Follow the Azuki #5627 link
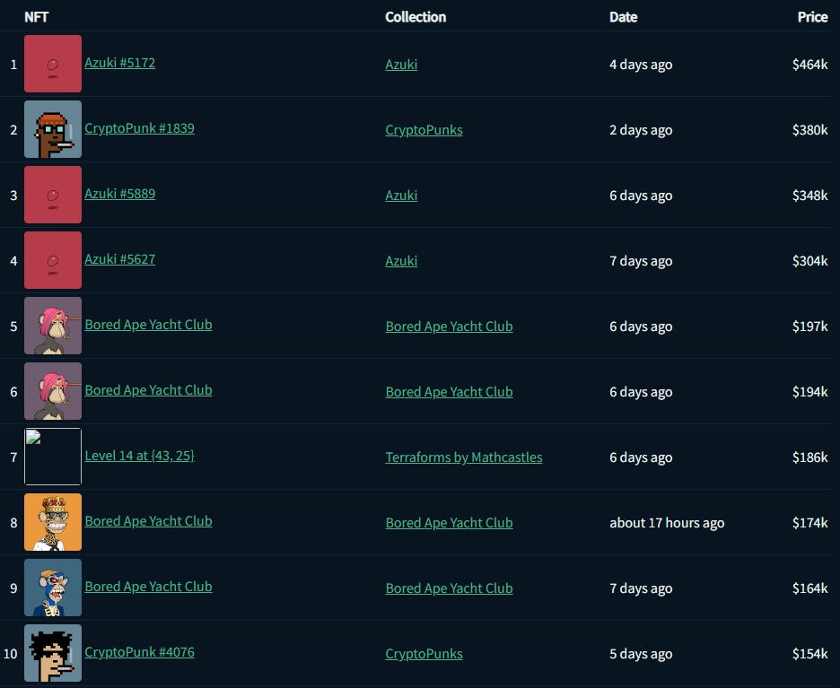The width and height of the screenshot is (840, 688). click(120, 259)
